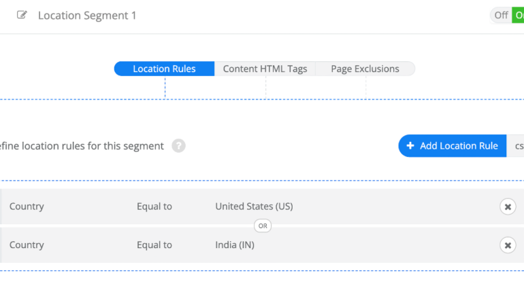Delete the India rule using its X icon
This screenshot has height=307, width=524.
[508, 245]
